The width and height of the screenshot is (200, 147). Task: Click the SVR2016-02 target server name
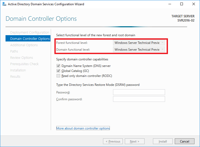186,20
